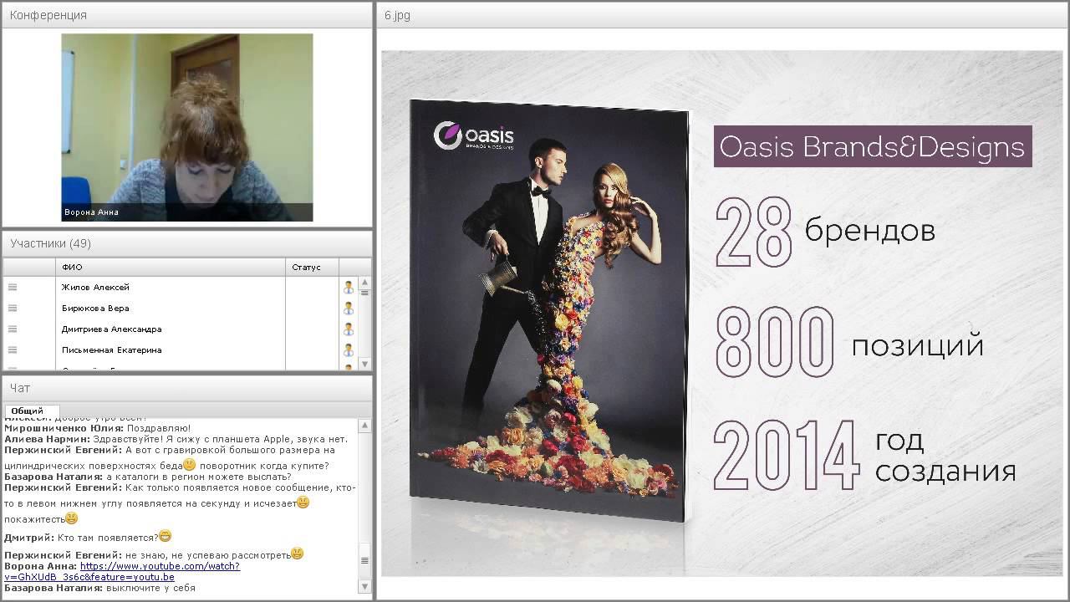
Task: Click the drag handle icon beside Дмитриева Александра
Action: [13, 329]
